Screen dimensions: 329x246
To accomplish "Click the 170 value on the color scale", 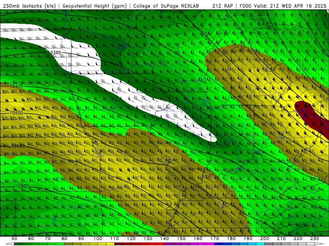I will pos(214,239).
